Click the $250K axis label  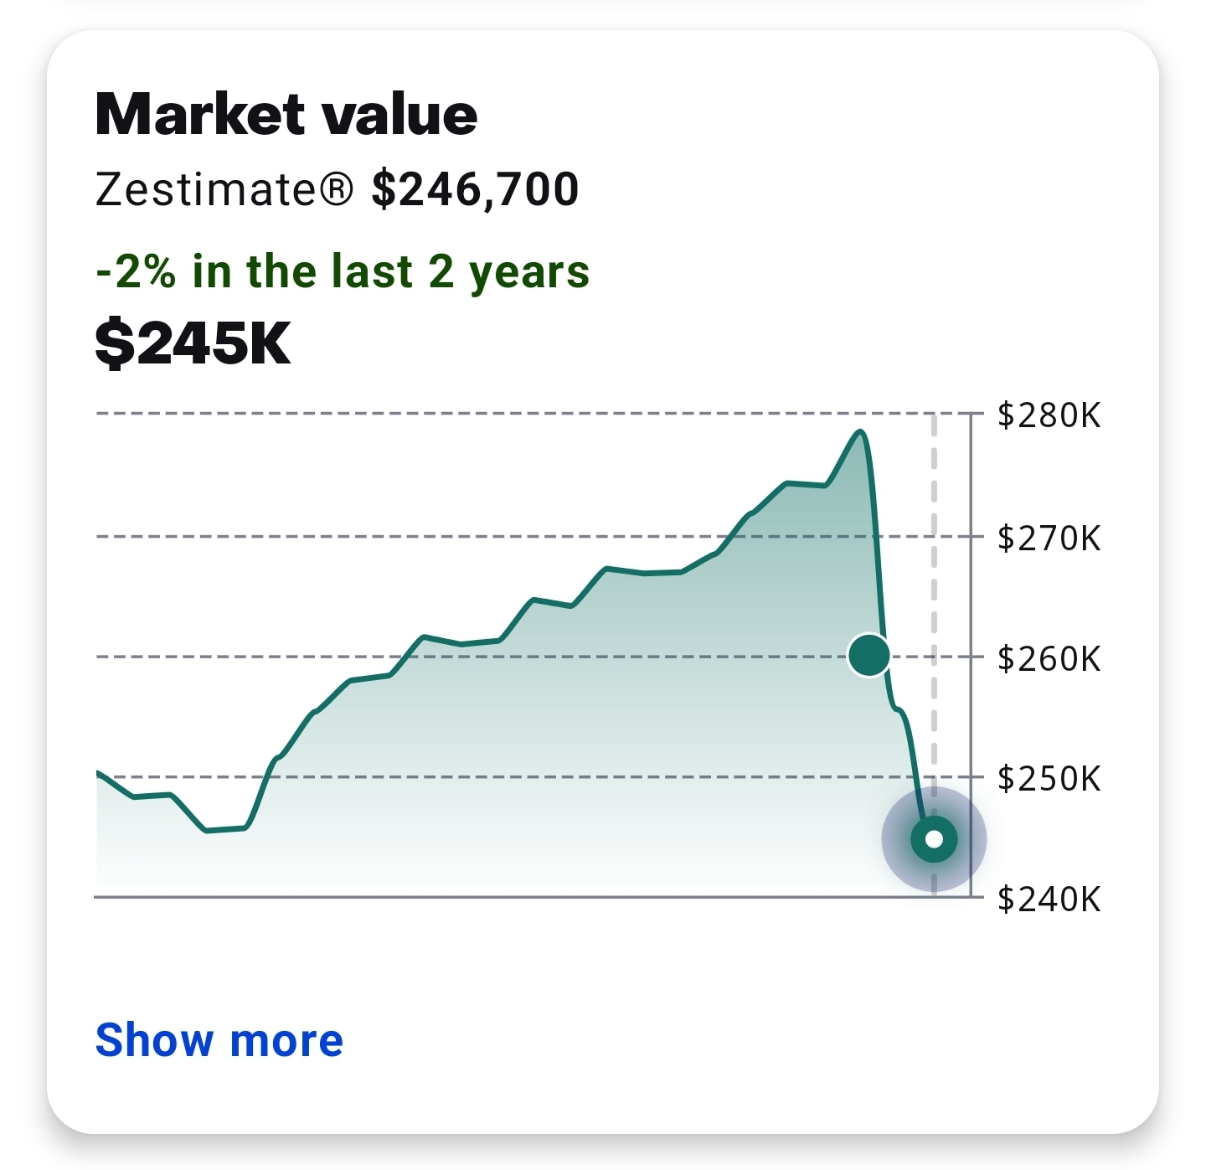coord(1049,779)
